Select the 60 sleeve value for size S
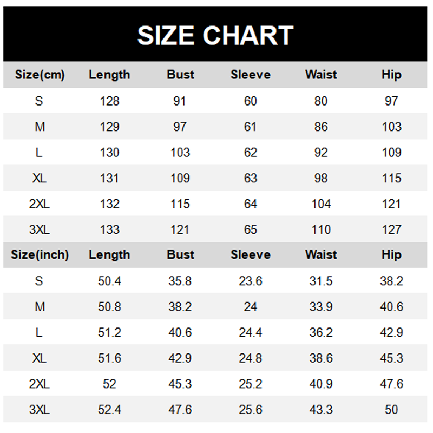The height and width of the screenshot is (433, 433). point(250,101)
